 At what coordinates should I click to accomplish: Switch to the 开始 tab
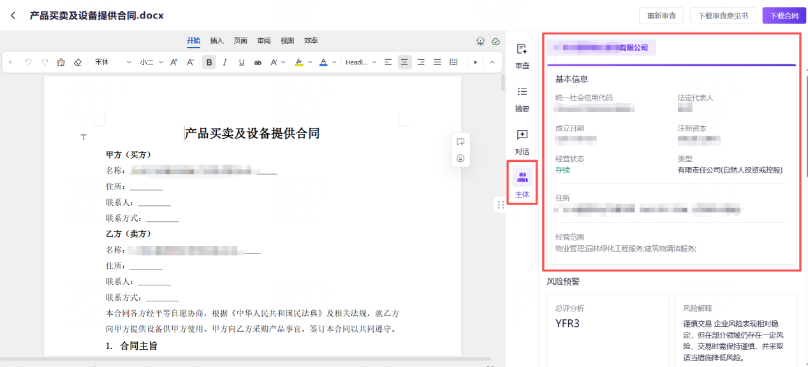(x=193, y=41)
